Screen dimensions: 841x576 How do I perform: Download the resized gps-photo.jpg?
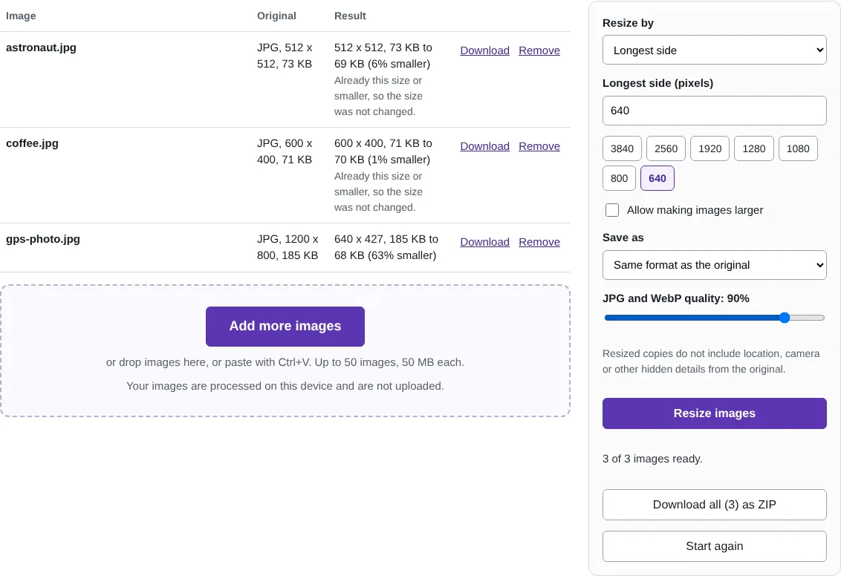pos(484,242)
